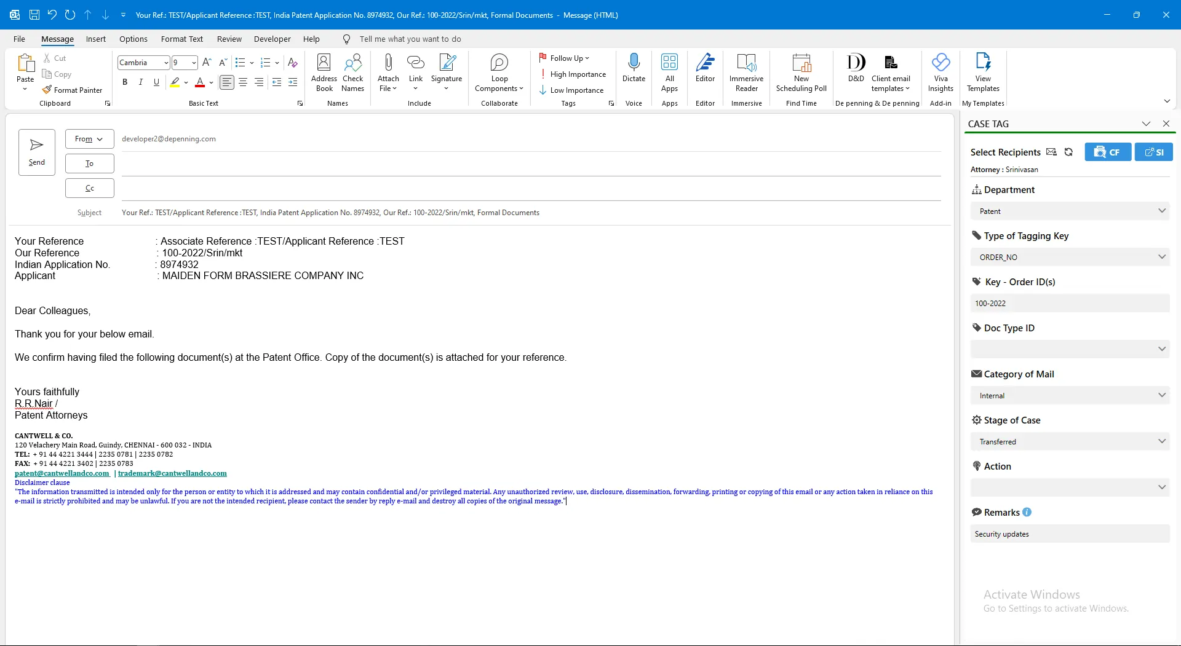Viewport: 1181px width, 646px height.
Task: Switch to the Review tab
Action: tap(229, 39)
